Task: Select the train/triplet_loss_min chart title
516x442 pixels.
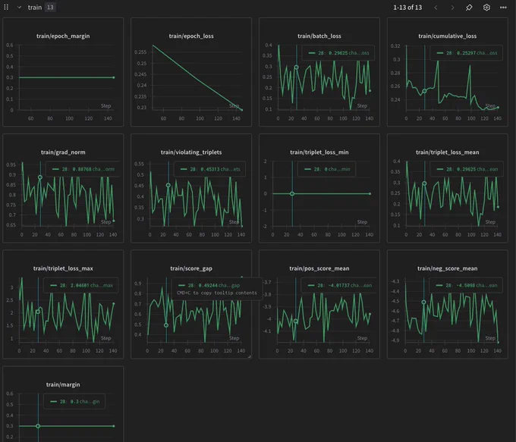Action: pyautogui.click(x=319, y=152)
